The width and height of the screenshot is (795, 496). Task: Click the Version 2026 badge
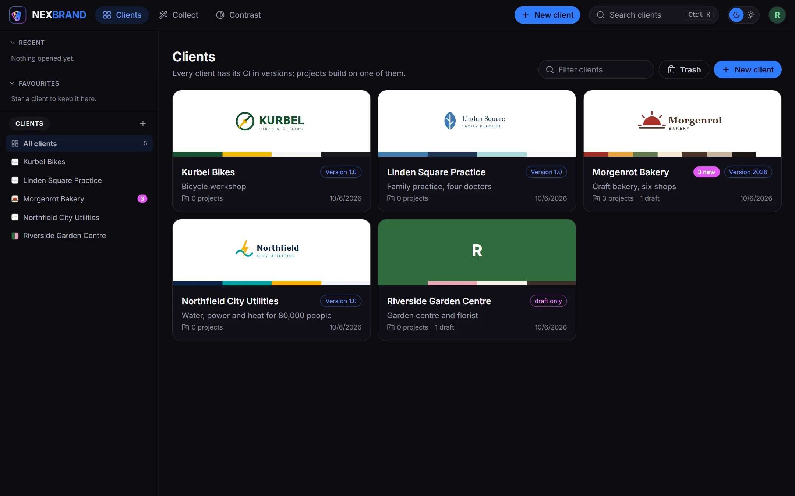(748, 172)
